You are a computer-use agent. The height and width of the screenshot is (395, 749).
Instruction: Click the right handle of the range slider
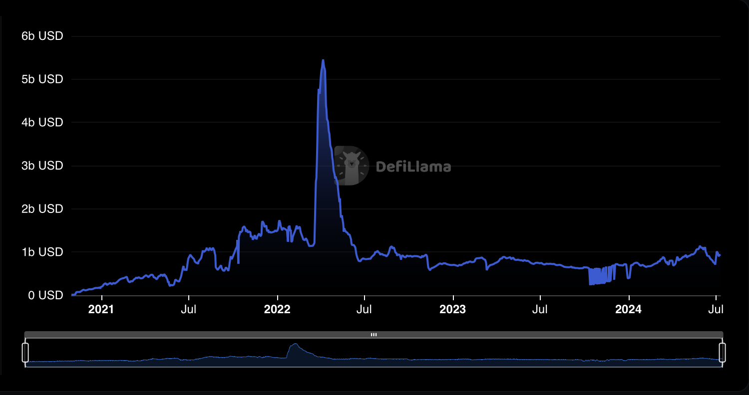(x=722, y=352)
